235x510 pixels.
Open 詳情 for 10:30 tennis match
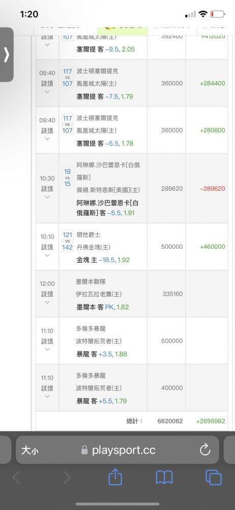(47, 189)
